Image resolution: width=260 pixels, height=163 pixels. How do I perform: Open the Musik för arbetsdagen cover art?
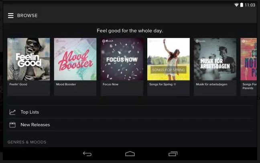[215, 59]
